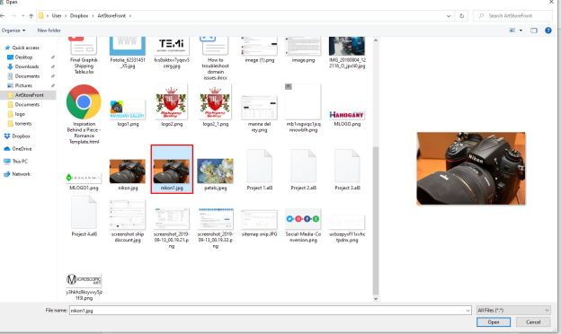Select nikon.jpg camera photo
The height and width of the screenshot is (334, 561).
click(x=128, y=174)
